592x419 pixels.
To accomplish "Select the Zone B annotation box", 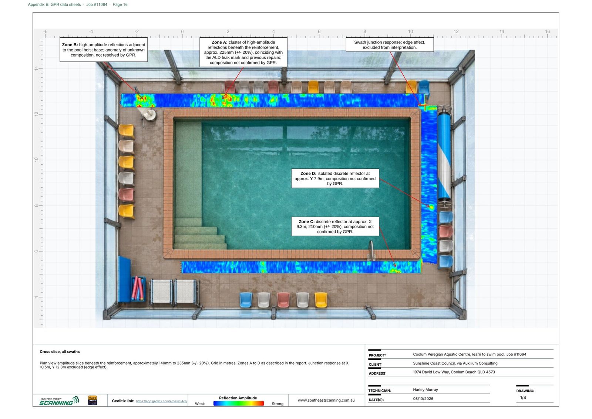I will [x=104, y=50].
